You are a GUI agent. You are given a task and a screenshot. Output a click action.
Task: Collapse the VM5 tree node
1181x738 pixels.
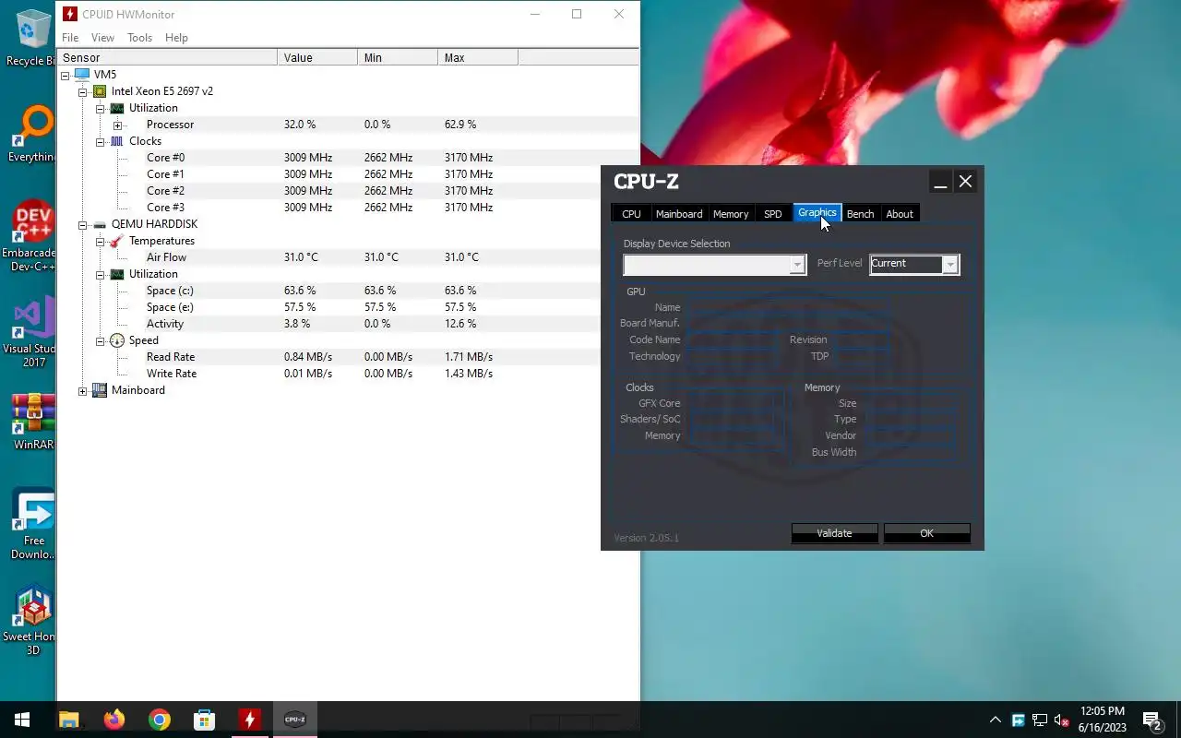(x=66, y=75)
